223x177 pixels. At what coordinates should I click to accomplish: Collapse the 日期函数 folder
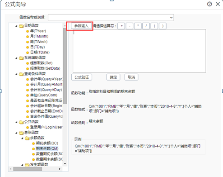coord(16,26)
